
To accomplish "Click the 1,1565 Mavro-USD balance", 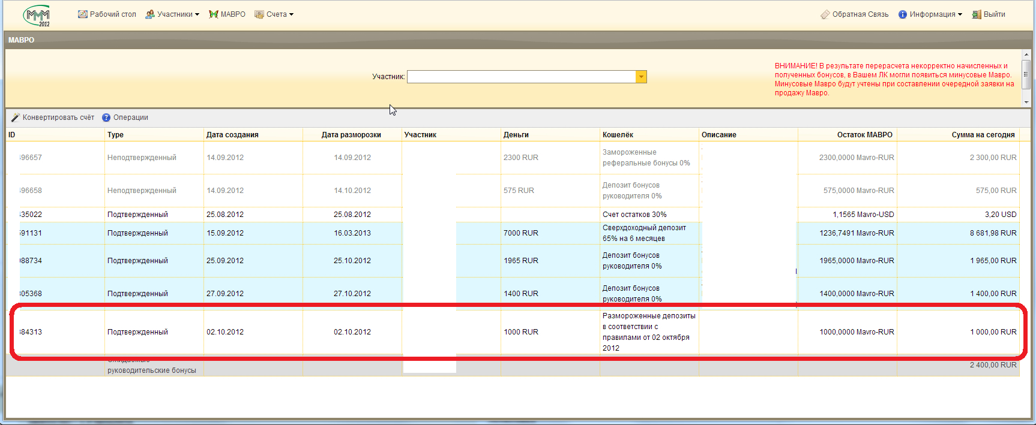I will point(863,215).
